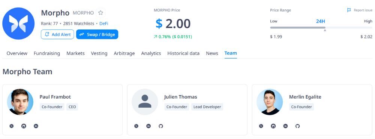Click the Report issue flag icon
Image resolution: width=375 pixels, height=139 pixels.
tap(349, 10)
